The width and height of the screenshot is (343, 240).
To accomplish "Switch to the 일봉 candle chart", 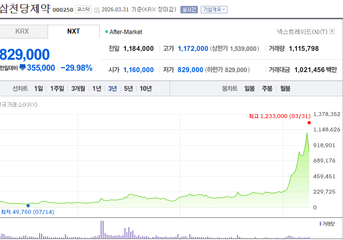I will point(249,88).
